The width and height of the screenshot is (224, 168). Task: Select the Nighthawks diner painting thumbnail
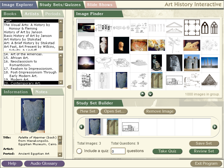[86, 28]
